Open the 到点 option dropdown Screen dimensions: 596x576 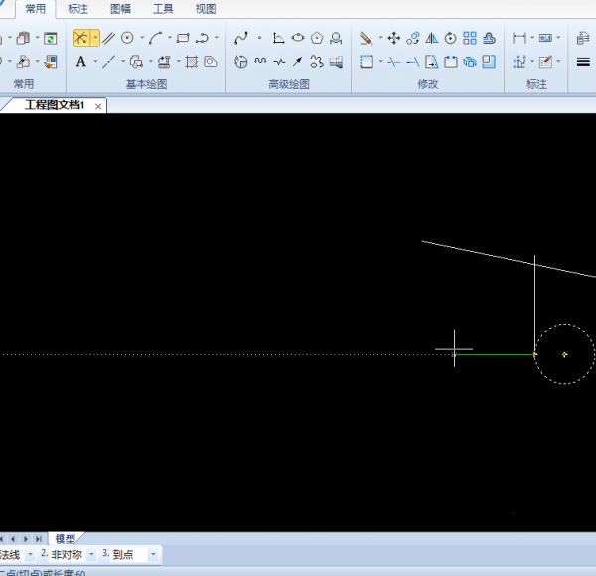point(153,554)
